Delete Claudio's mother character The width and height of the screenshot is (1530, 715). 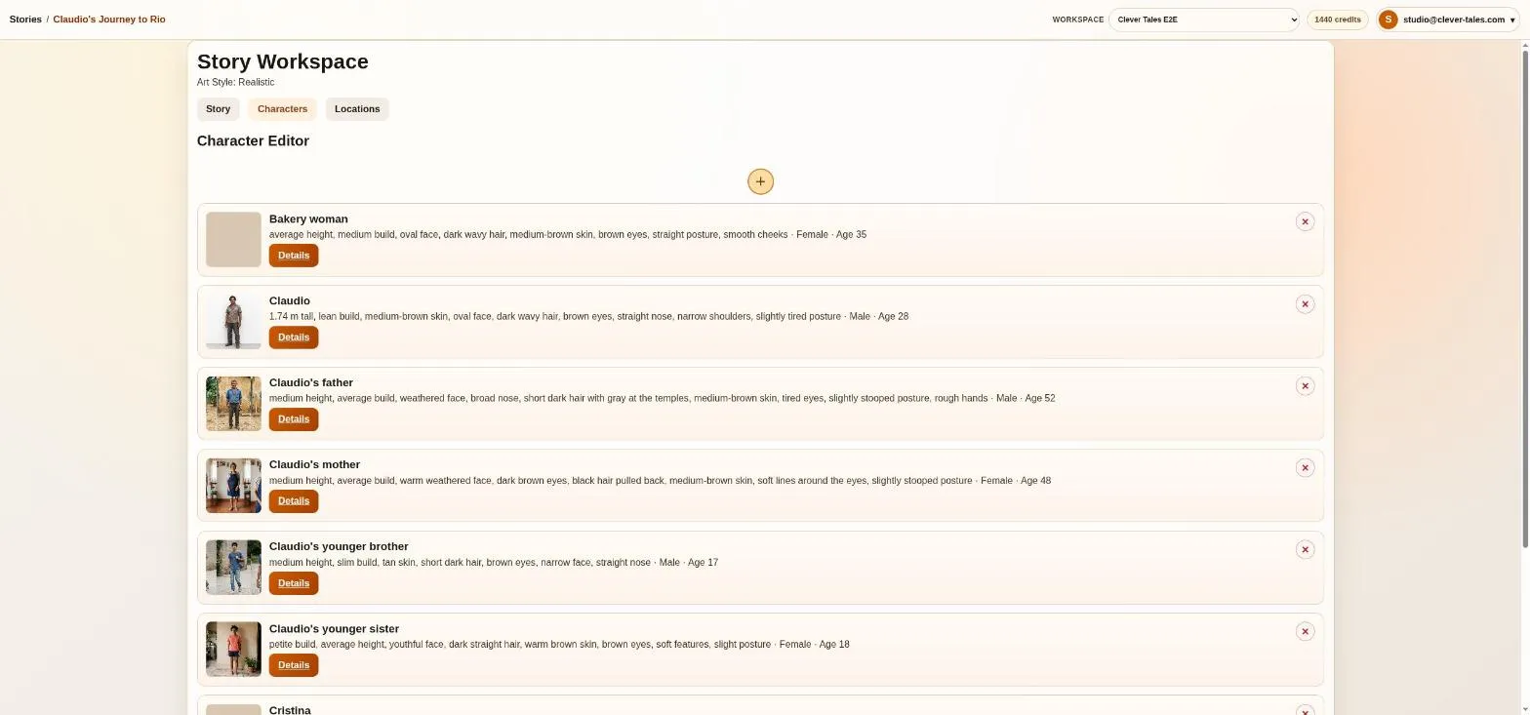[1305, 467]
